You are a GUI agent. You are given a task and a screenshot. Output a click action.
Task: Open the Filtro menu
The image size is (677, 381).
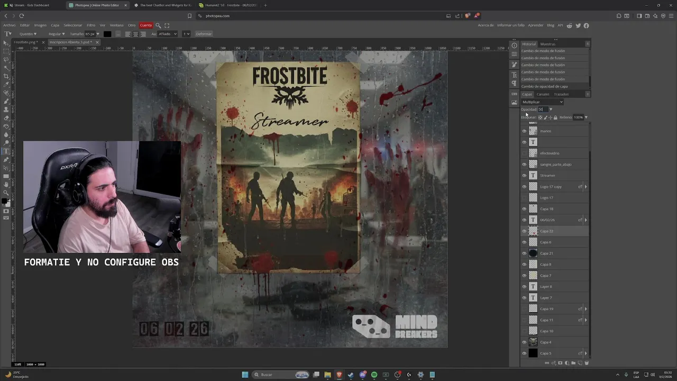[91, 25]
